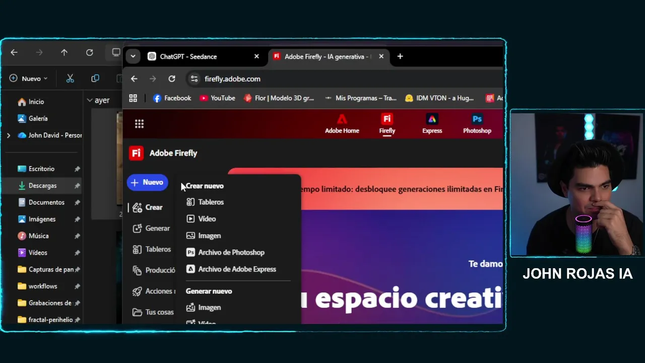Image resolution: width=645 pixels, height=363 pixels.
Task: Open Escritorio in Explorer sidebar
Action: (x=36, y=169)
